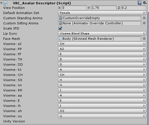Click the Scale IPD label
The image size is (149, 125).
coord(11,28)
